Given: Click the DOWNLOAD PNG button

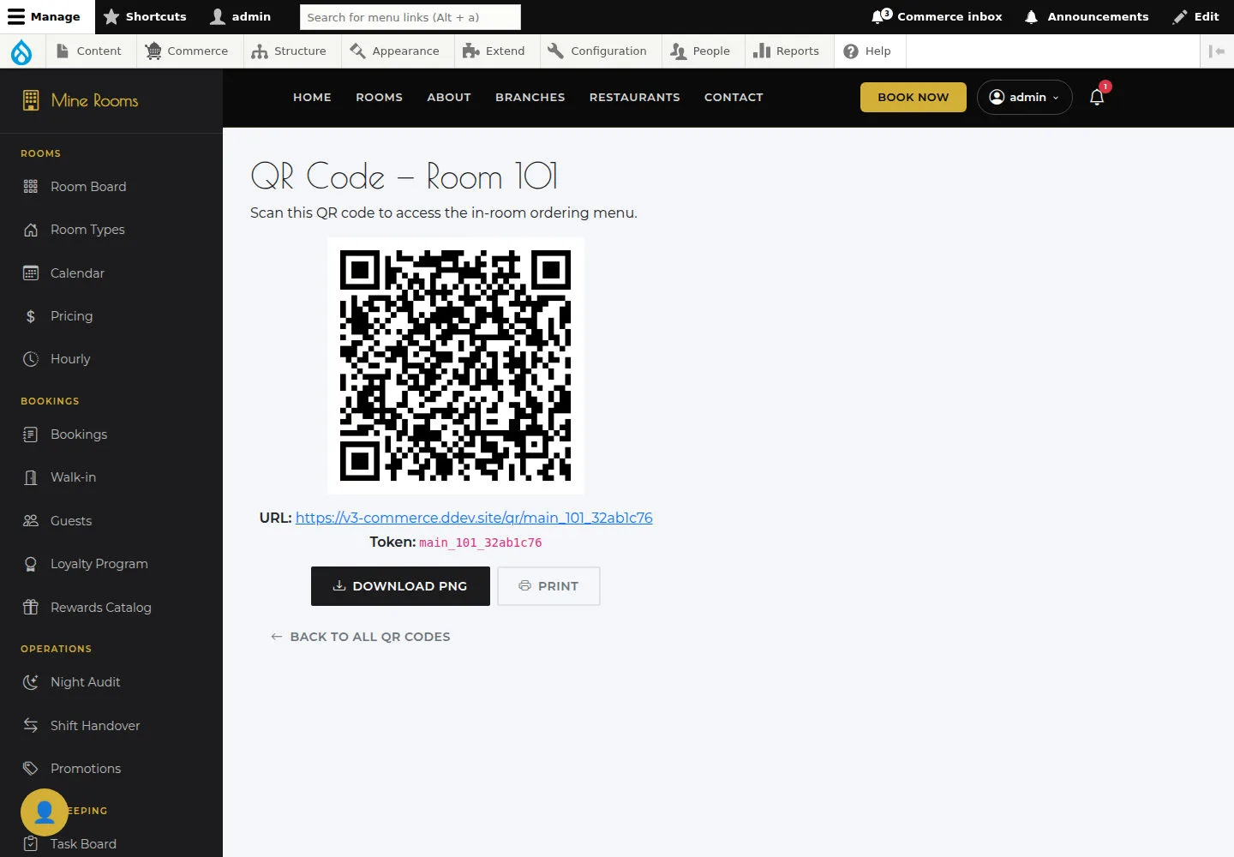Looking at the screenshot, I should 400,586.
